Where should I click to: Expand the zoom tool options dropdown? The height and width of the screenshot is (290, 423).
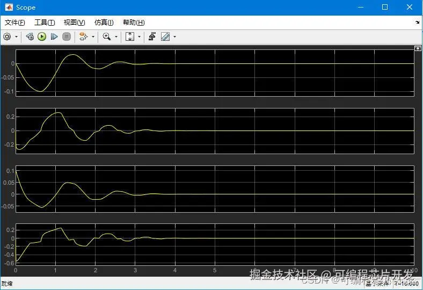tap(116, 37)
